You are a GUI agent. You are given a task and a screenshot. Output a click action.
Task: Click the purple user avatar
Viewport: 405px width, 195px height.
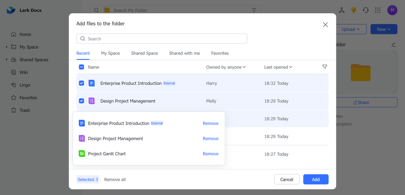392,10
